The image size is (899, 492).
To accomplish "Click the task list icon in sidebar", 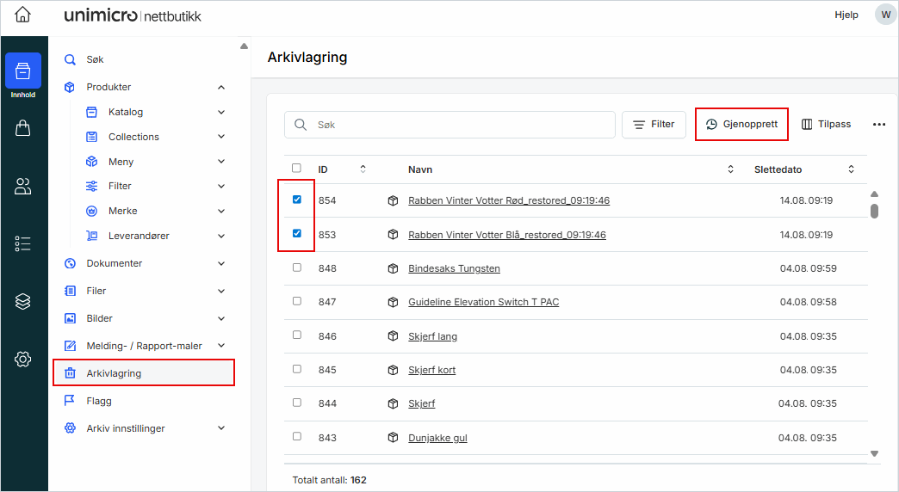I will (23, 243).
